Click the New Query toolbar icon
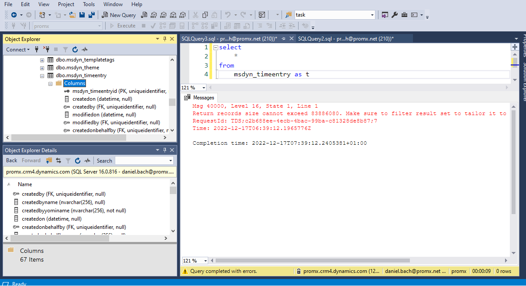The height and width of the screenshot is (286, 526). 119,14
